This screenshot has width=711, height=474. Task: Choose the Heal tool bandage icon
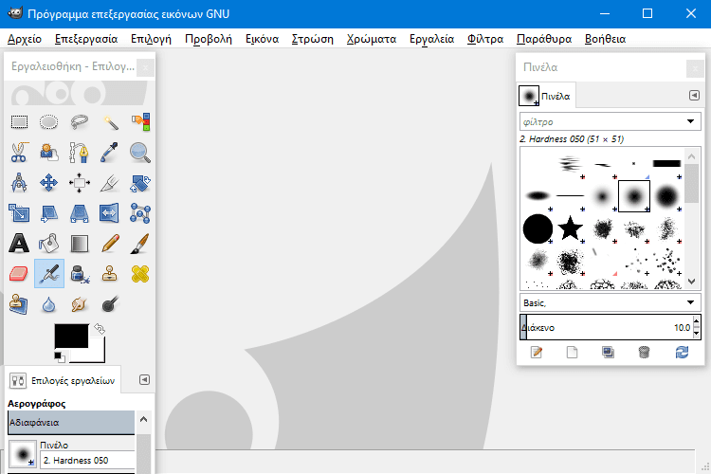(140, 274)
